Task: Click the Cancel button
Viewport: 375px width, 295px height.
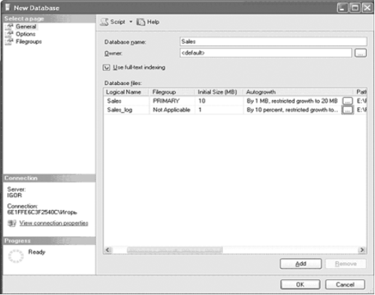Action: (x=345, y=284)
